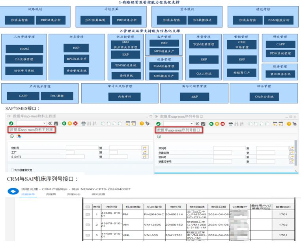
Task: Click the red cancel icon in 序列号接口 toolbar
Action: click(223, 124)
